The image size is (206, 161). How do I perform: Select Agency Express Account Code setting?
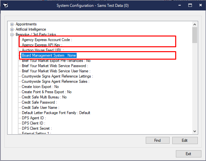point(47,40)
